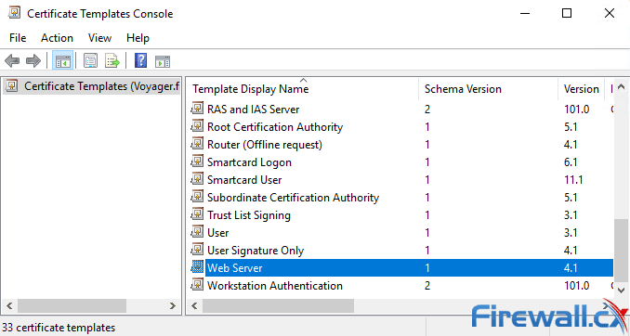Click the title bar application icon
This screenshot has height=336, width=630.
(14, 13)
